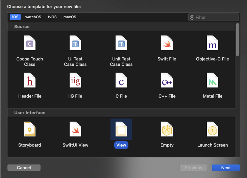Image resolution: width=247 pixels, height=178 pixels.
Task: Click the selected View template icon
Action: pos(121,129)
